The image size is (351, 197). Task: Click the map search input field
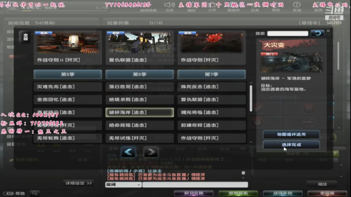click(x=288, y=33)
